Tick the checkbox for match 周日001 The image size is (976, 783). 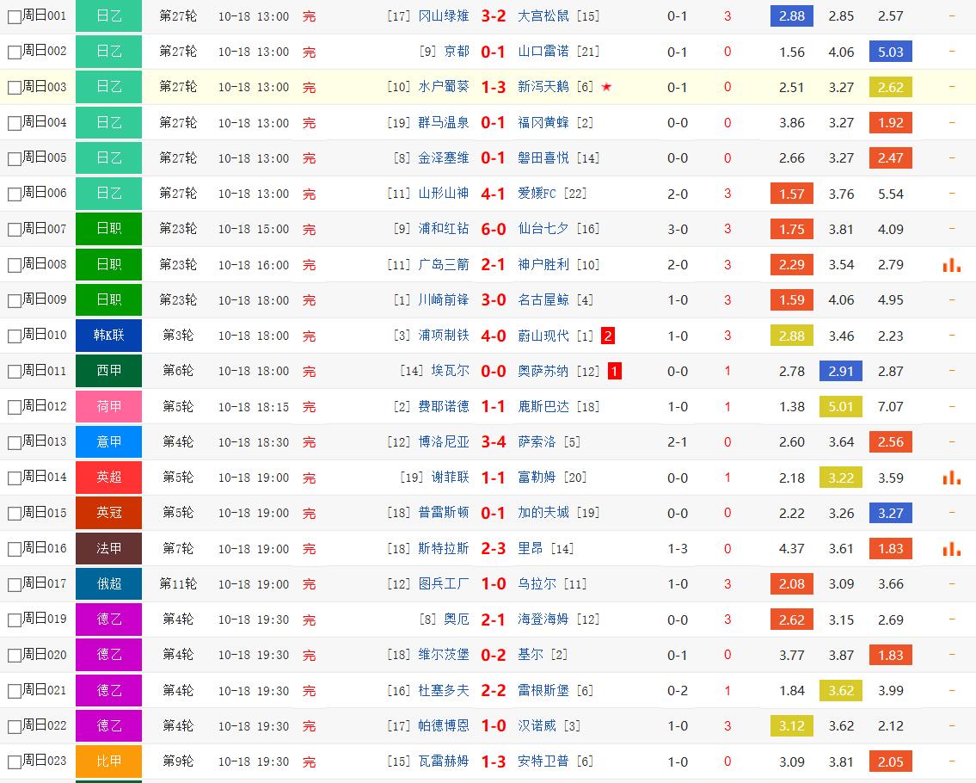15,17
